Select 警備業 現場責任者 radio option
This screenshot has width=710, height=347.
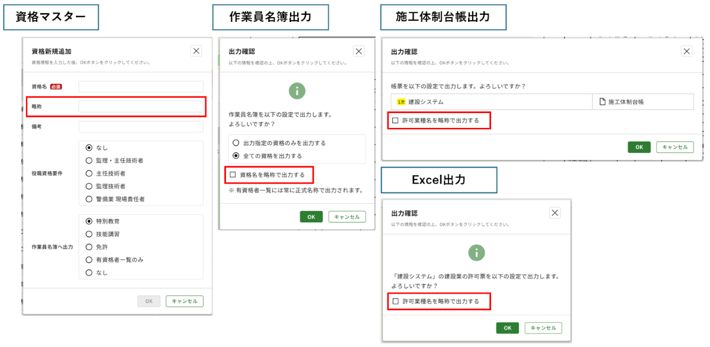click(x=89, y=199)
